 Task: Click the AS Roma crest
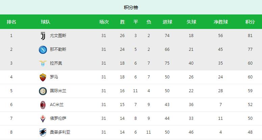click(43, 77)
